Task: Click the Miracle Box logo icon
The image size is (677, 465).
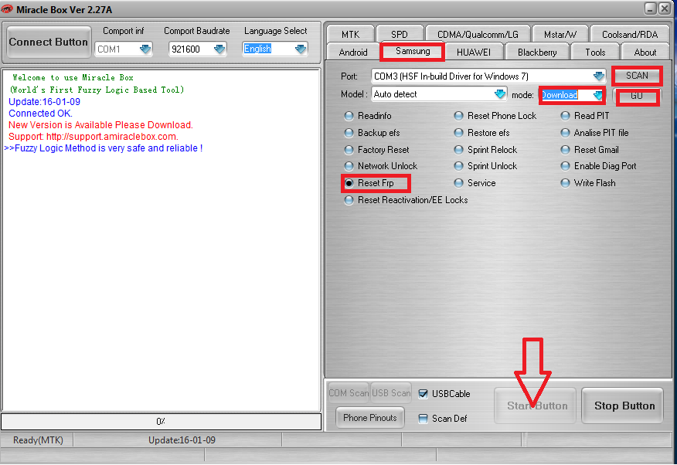Action: pyautogui.click(x=7, y=9)
